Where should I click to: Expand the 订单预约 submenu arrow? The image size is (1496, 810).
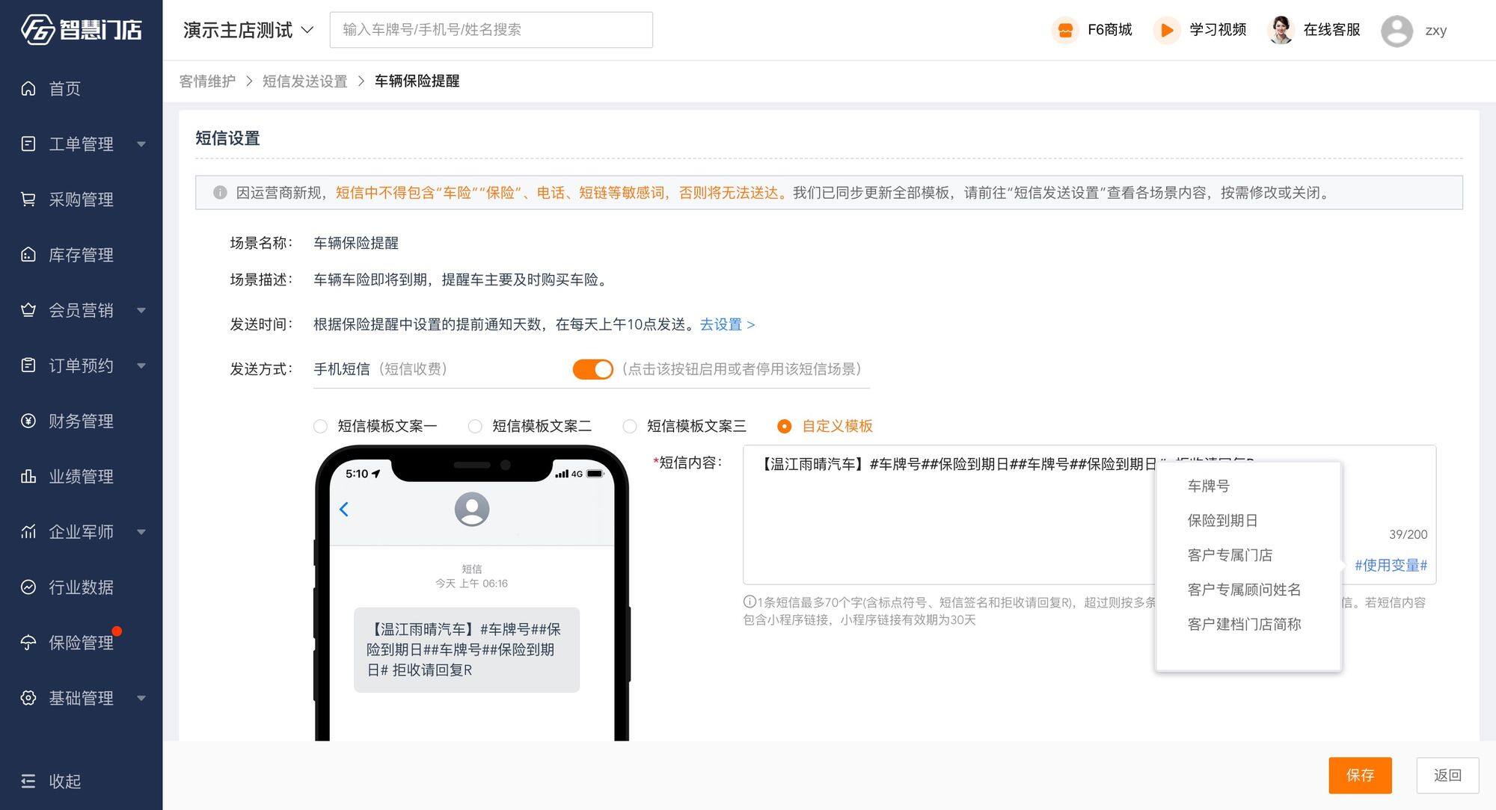coord(141,365)
